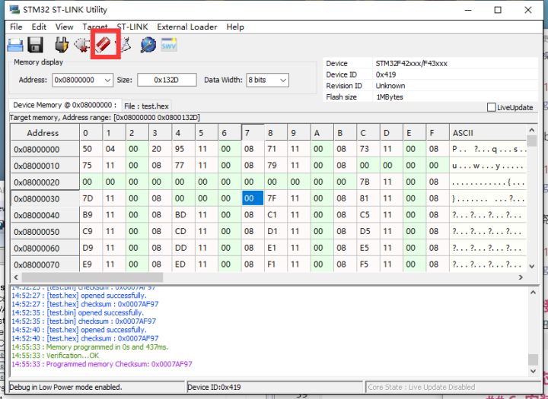Open the Edit menu

pos(39,27)
